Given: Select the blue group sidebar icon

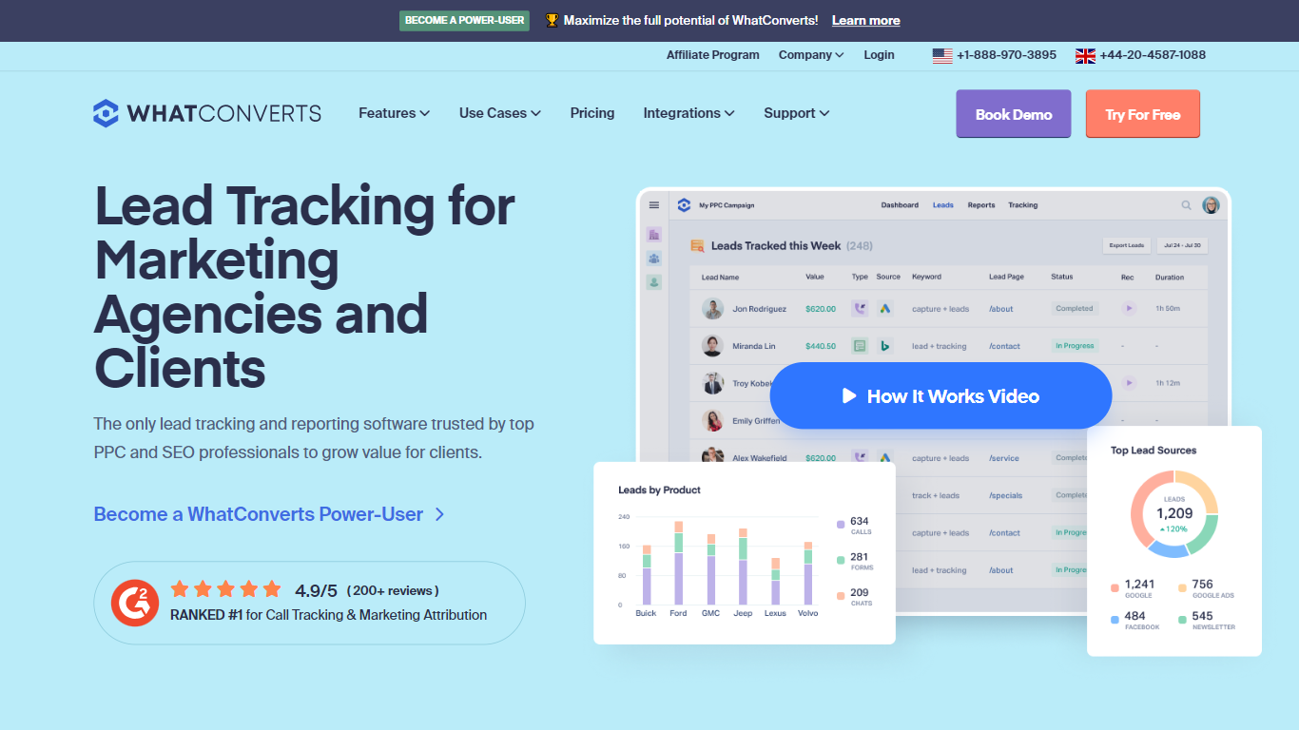Looking at the screenshot, I should pyautogui.click(x=654, y=258).
